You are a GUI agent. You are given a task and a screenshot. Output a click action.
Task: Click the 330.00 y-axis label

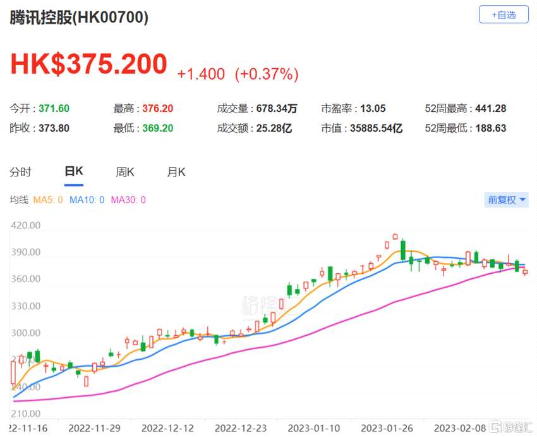click(x=26, y=306)
